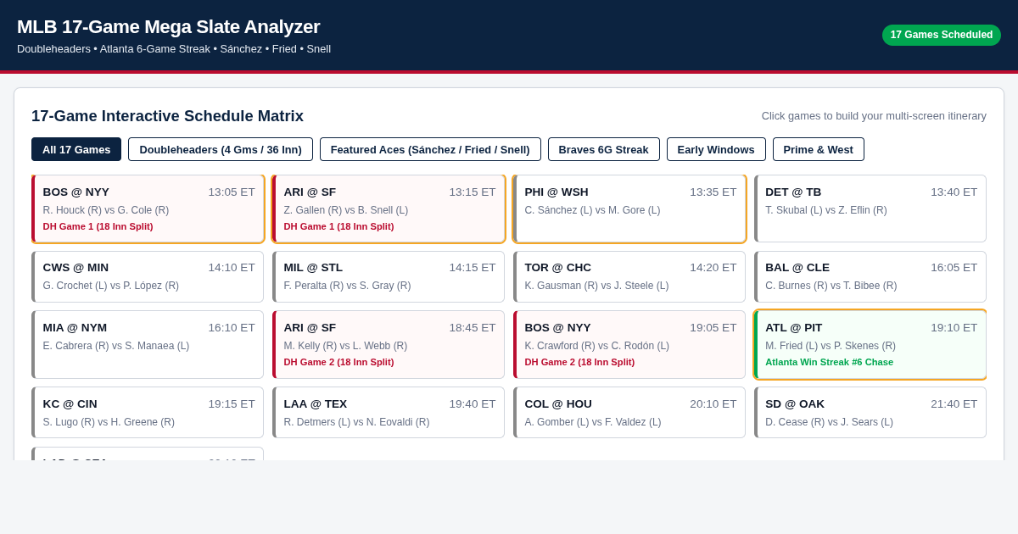Click M. Fried vs P. Skenes matchup text

[x=831, y=346]
